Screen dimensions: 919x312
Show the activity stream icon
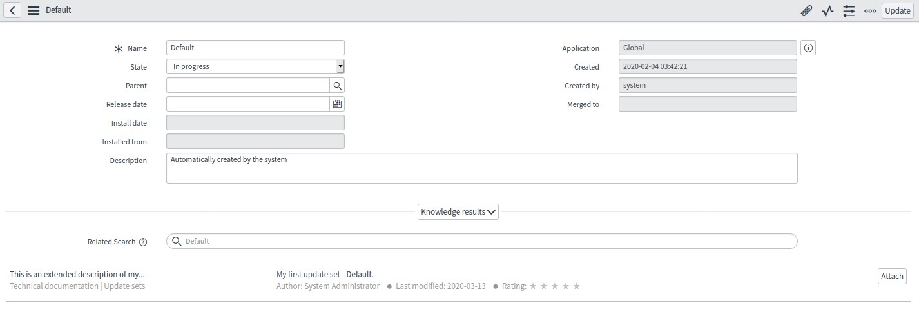(x=827, y=10)
